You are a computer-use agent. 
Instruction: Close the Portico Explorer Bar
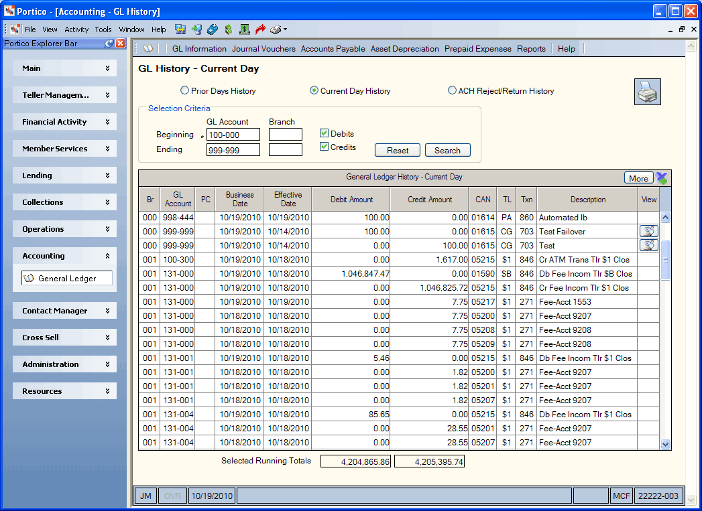point(121,44)
